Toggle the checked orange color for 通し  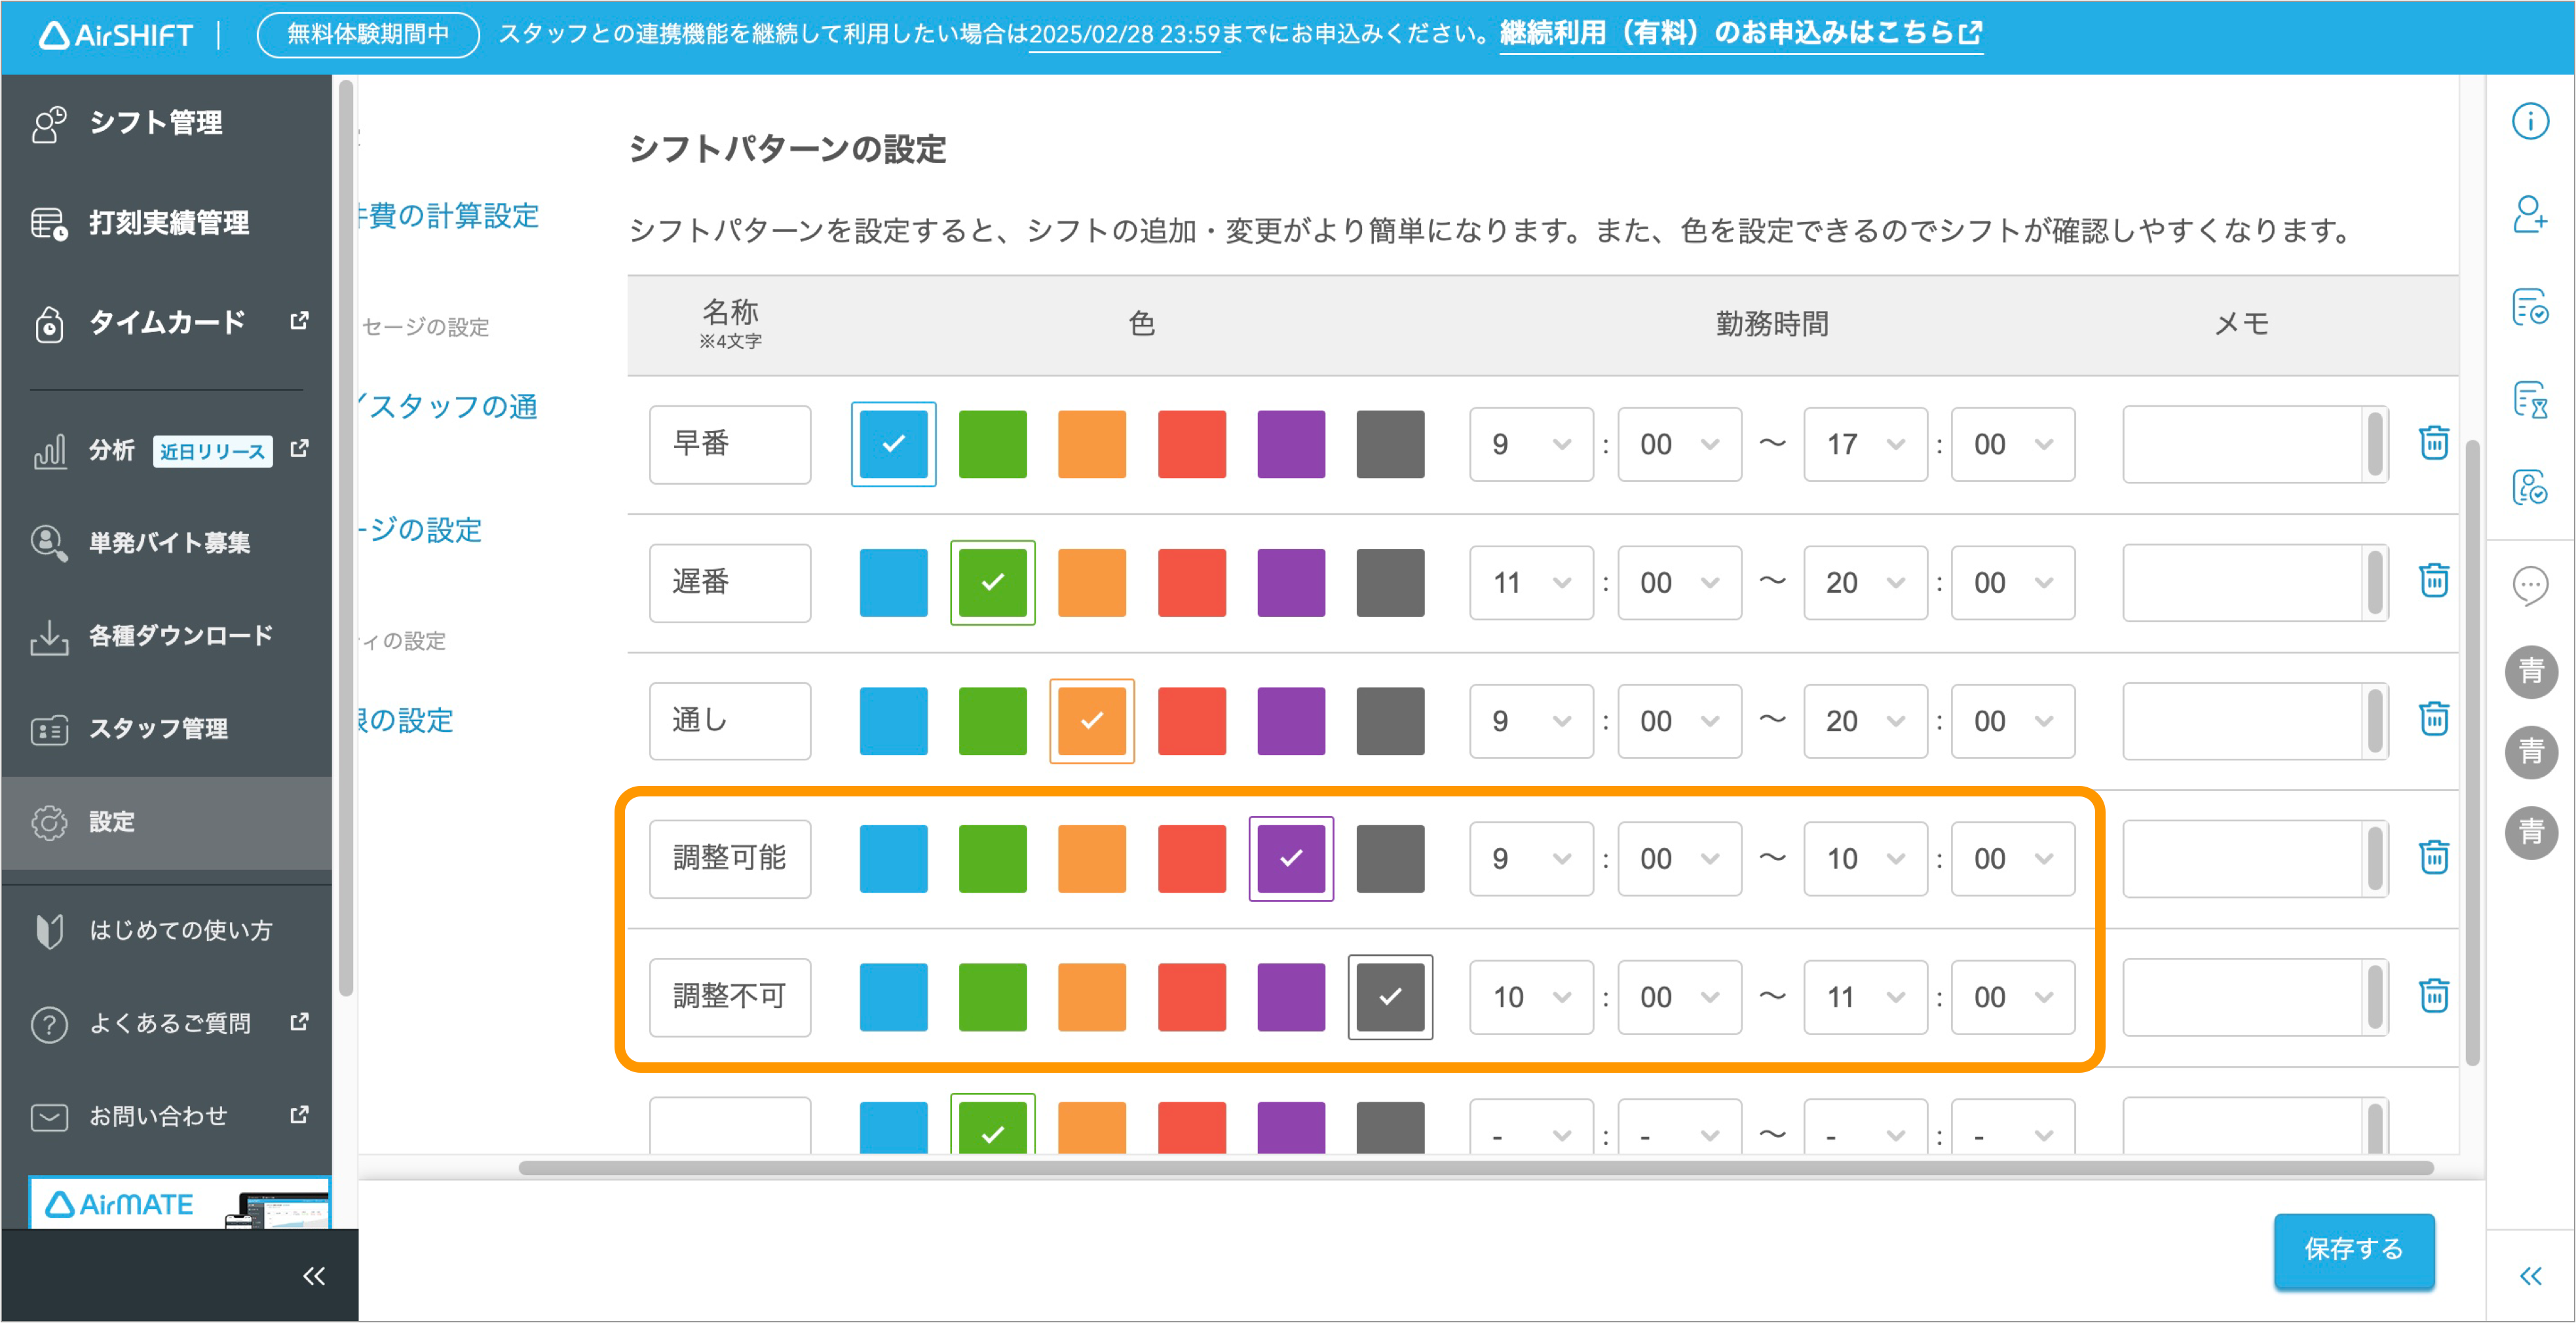[1091, 720]
